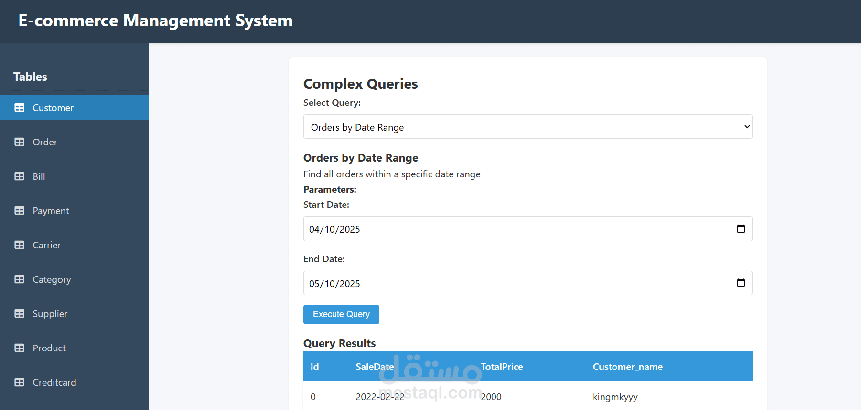Image resolution: width=861 pixels, height=410 pixels.
Task: Click the table icon beside Carrier
Action: click(20, 245)
